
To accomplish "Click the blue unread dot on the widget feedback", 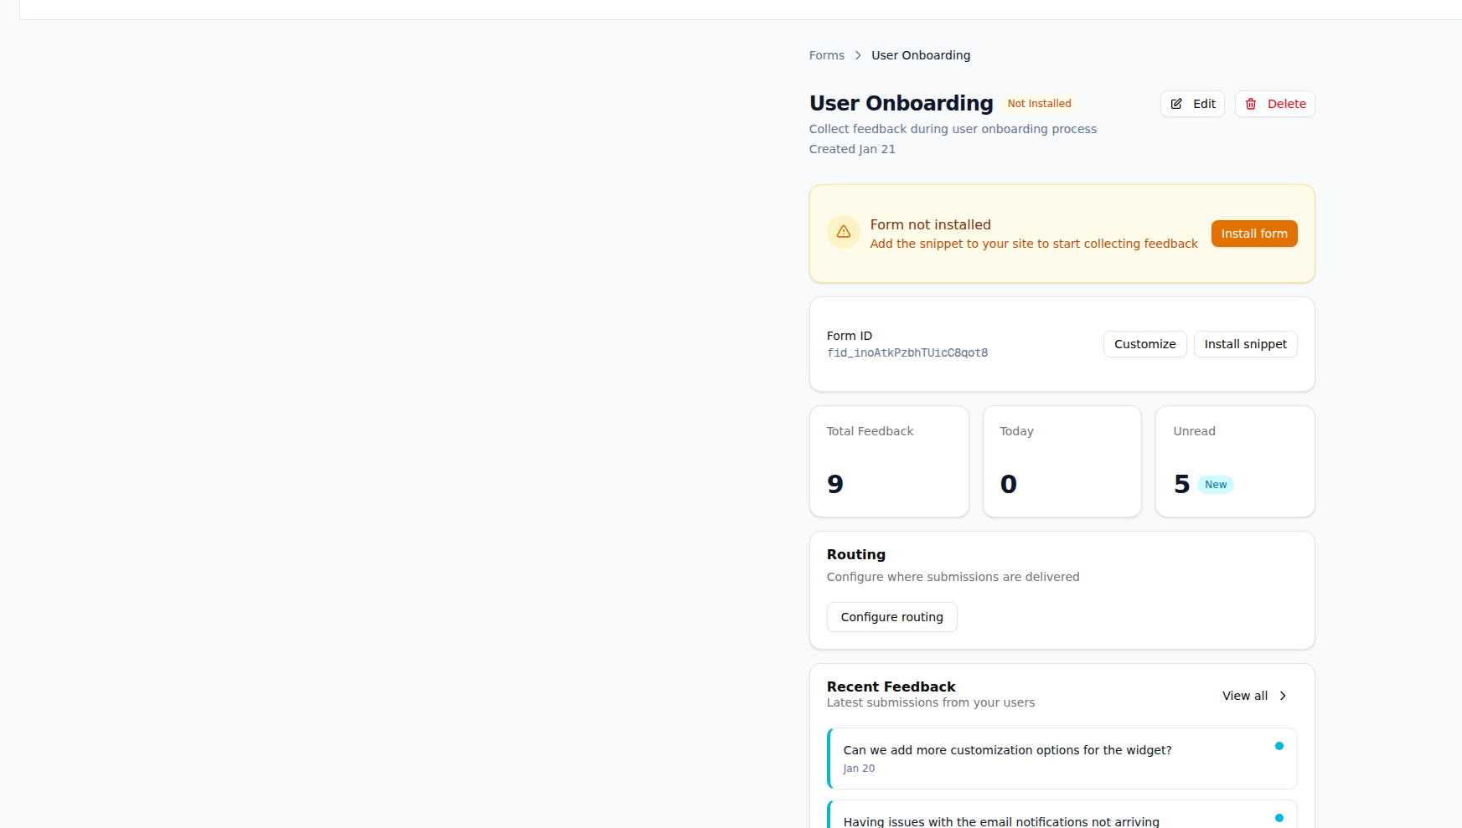I will click(1279, 745).
